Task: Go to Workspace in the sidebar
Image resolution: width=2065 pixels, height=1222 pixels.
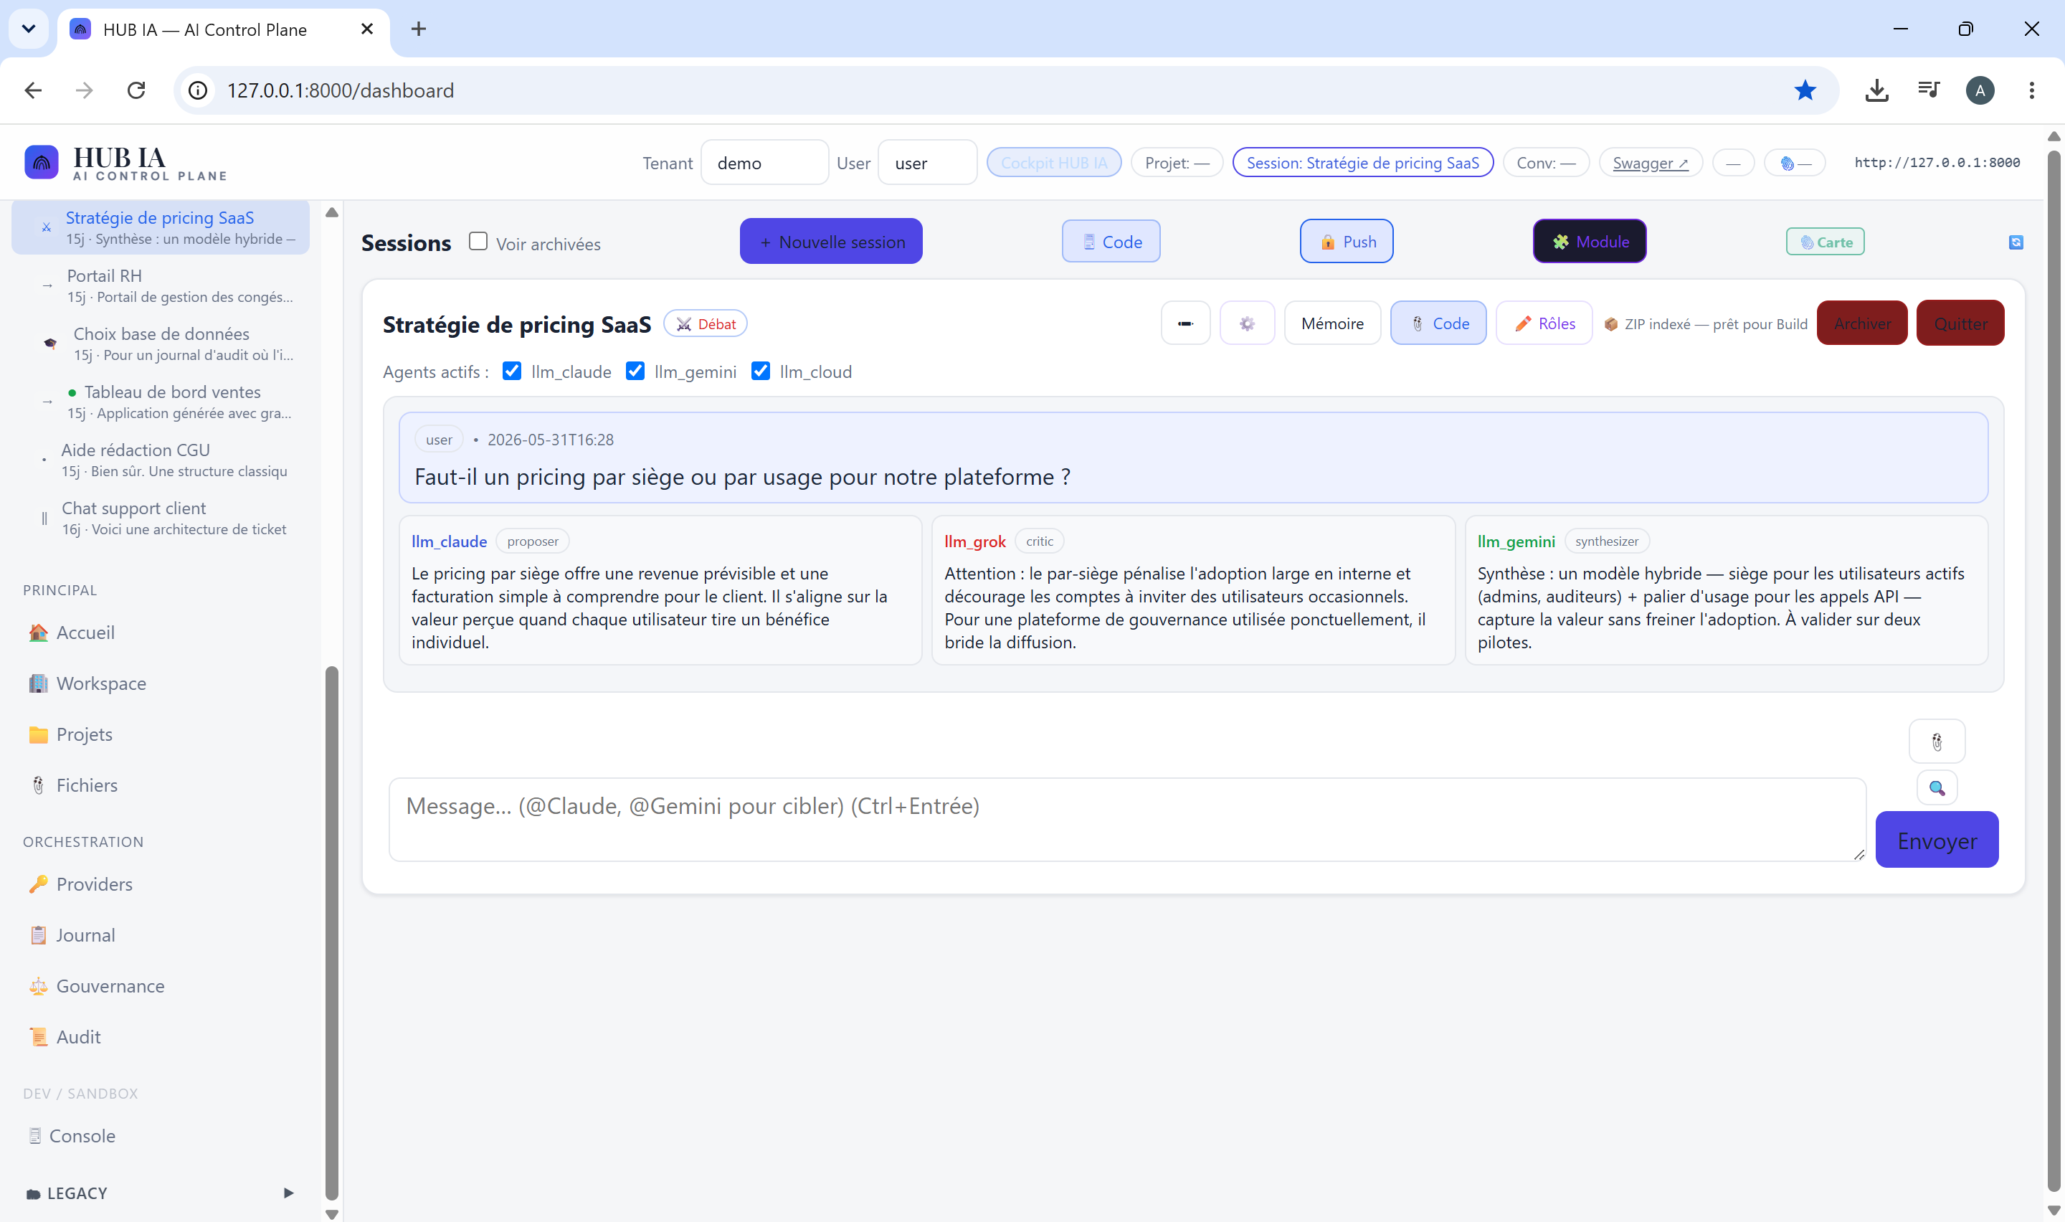Action: tap(100, 683)
